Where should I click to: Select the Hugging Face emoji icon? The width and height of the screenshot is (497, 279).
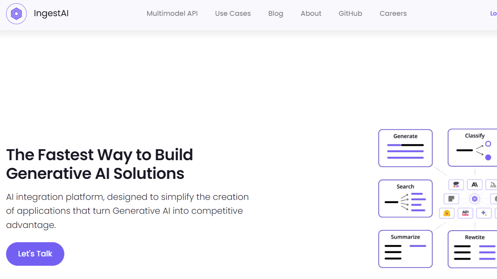click(x=447, y=213)
